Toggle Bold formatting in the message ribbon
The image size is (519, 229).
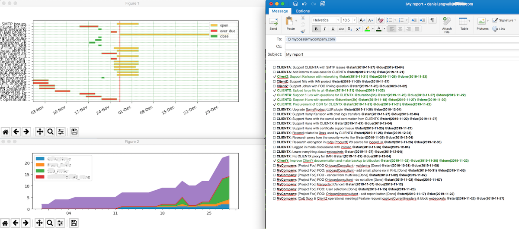[x=315, y=29]
